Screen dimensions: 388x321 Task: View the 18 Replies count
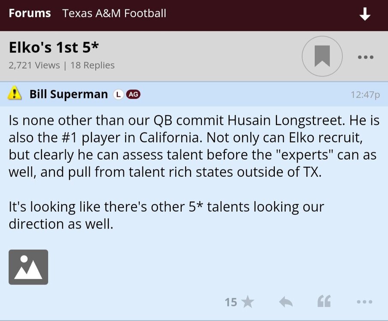93,65
